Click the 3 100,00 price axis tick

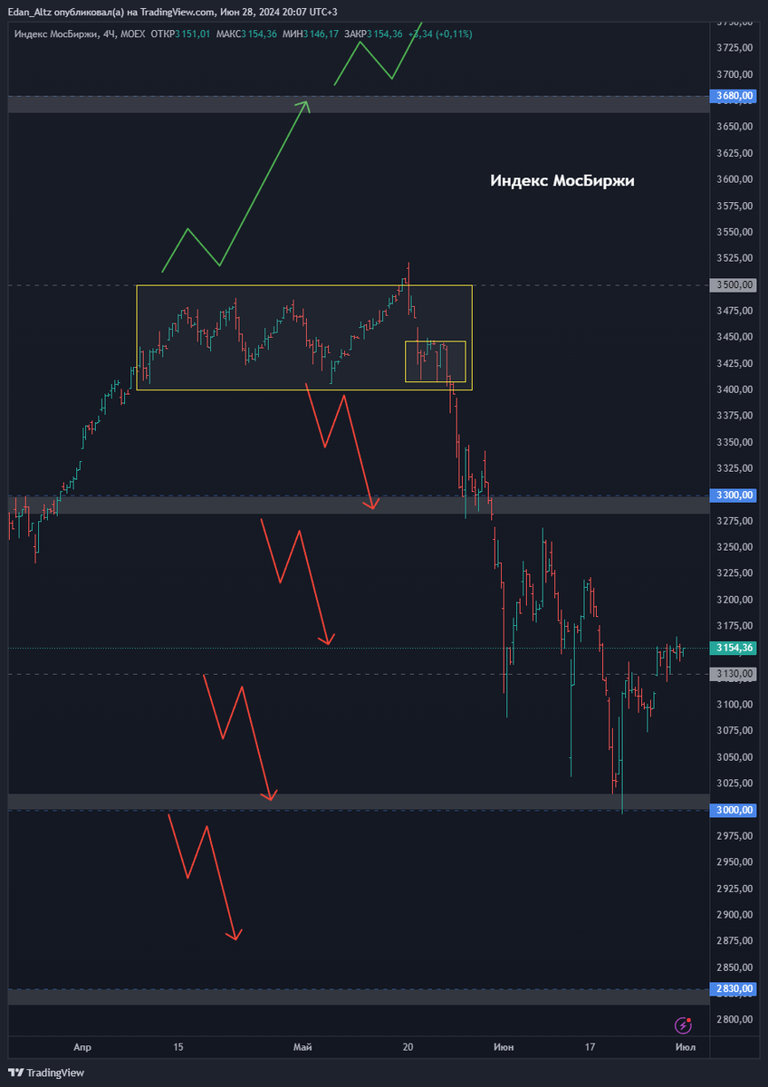pyautogui.click(x=734, y=705)
